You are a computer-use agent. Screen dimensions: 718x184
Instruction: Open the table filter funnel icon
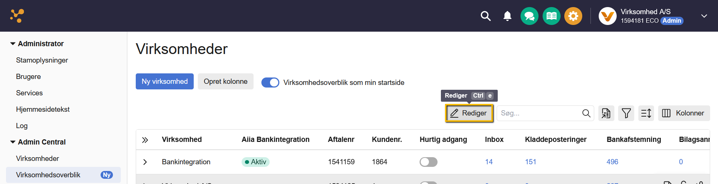(x=626, y=113)
